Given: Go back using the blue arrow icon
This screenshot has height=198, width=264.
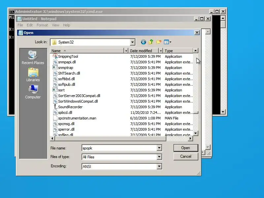Looking at the screenshot, I should [143, 42].
